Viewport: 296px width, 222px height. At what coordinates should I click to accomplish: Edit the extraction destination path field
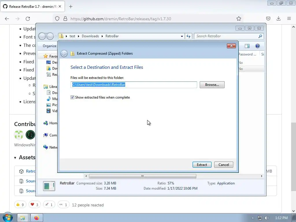(134, 85)
